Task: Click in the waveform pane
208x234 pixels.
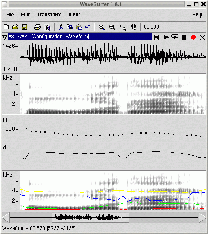Action: (x=113, y=56)
